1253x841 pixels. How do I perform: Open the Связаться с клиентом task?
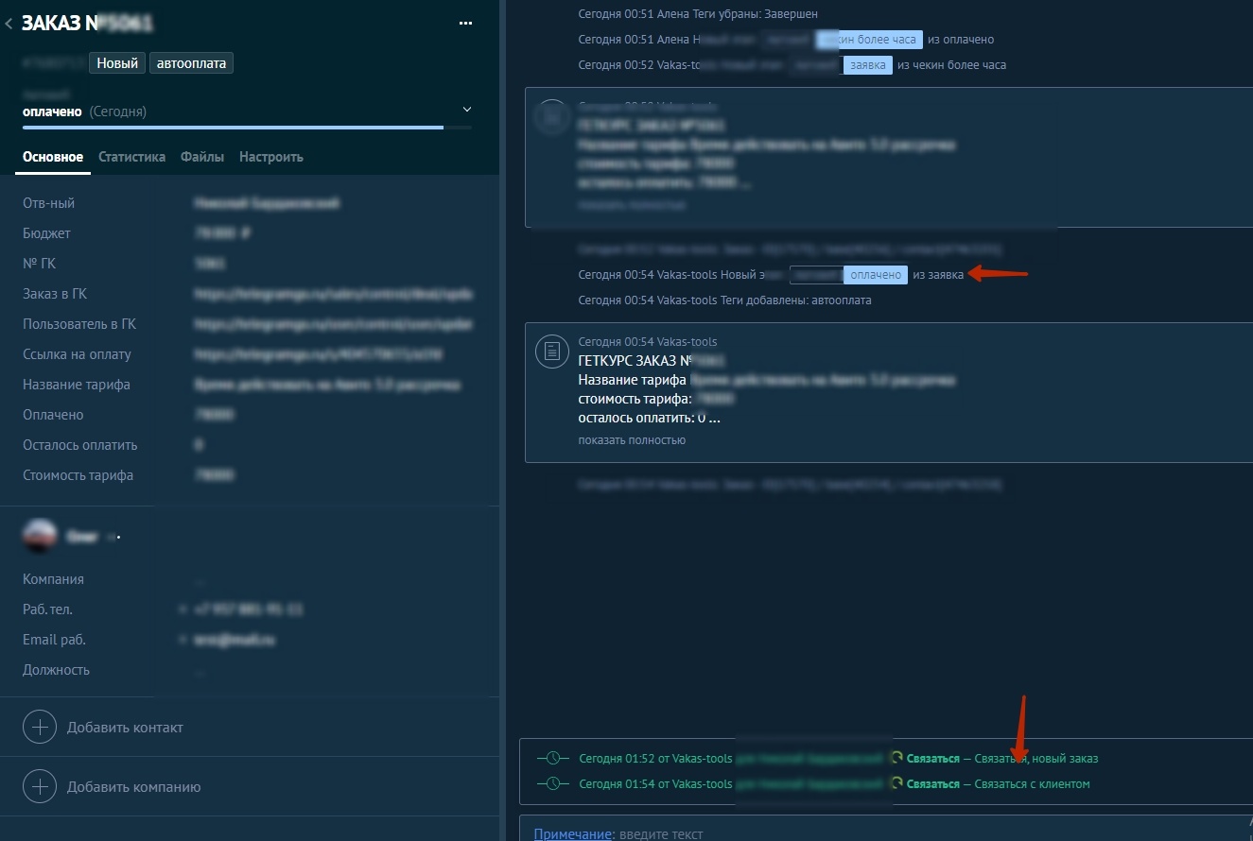coord(1032,783)
